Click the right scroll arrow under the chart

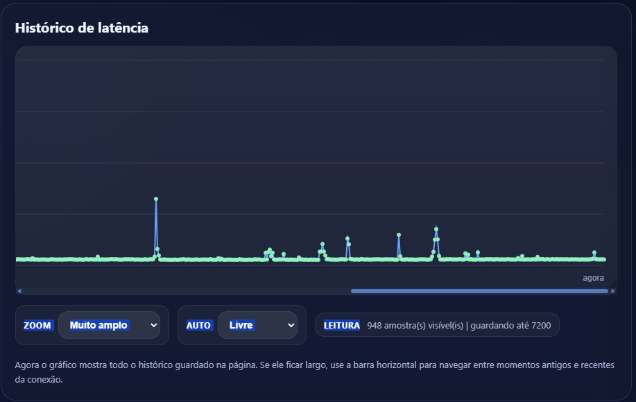pos(612,291)
